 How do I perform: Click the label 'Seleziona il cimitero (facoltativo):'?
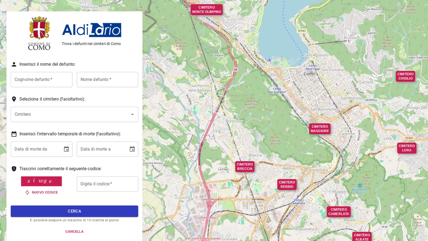pyautogui.click(x=52, y=99)
